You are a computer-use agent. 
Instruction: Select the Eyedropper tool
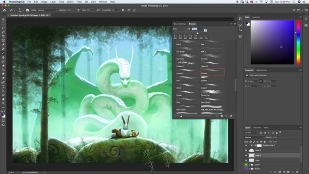(3, 44)
